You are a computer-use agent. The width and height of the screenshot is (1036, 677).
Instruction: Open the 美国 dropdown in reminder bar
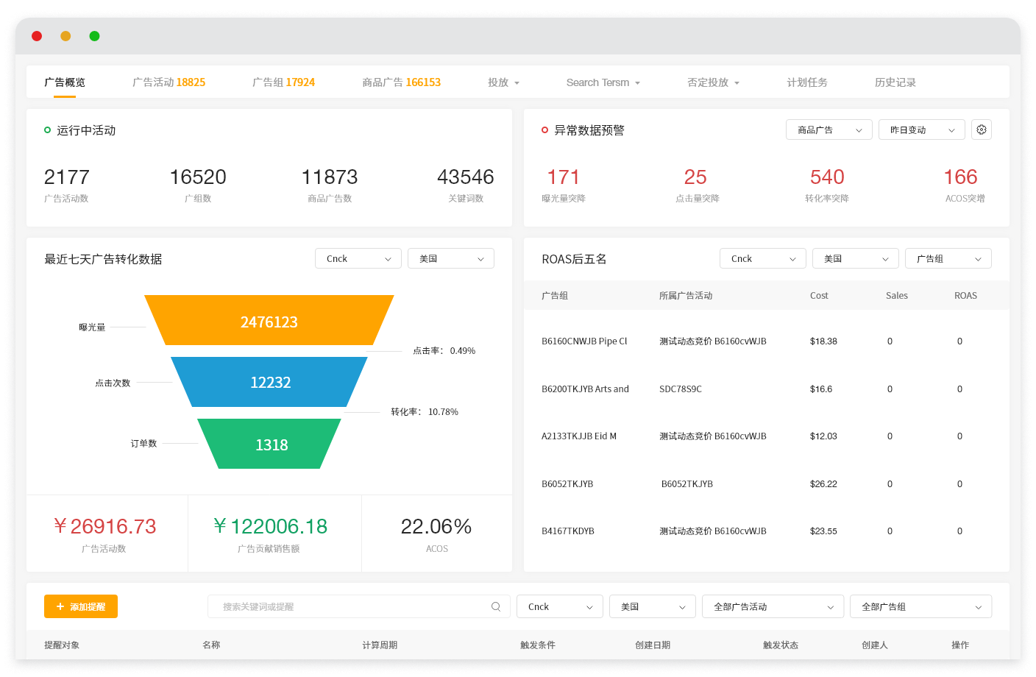point(653,606)
